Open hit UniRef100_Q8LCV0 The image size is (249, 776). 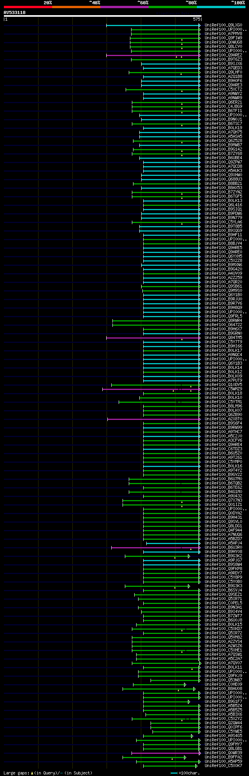pos(223,47)
